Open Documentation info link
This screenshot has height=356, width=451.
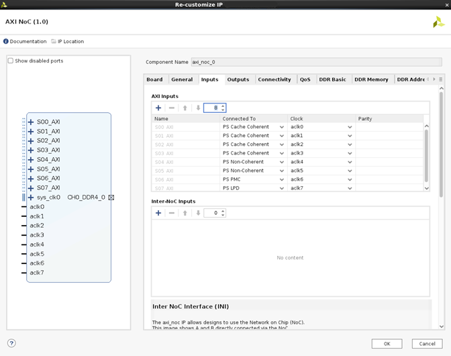click(25, 42)
